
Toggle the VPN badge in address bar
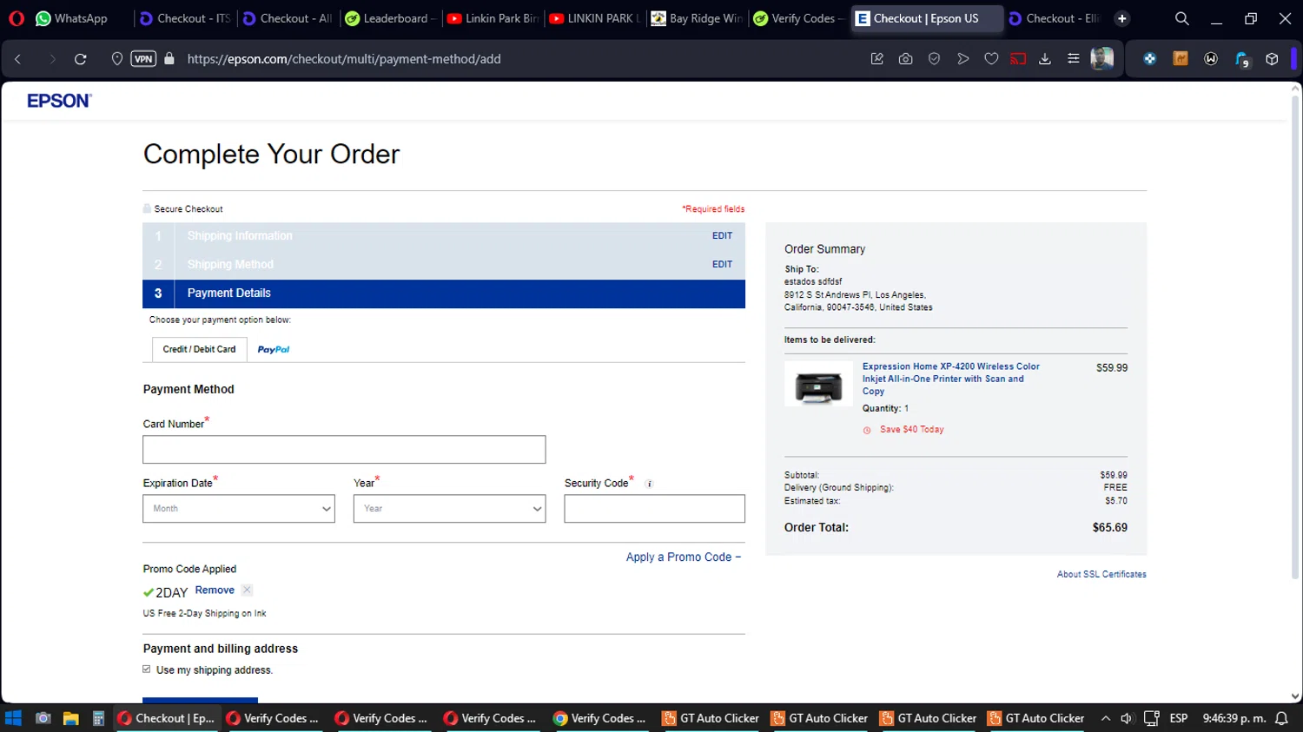coord(143,59)
